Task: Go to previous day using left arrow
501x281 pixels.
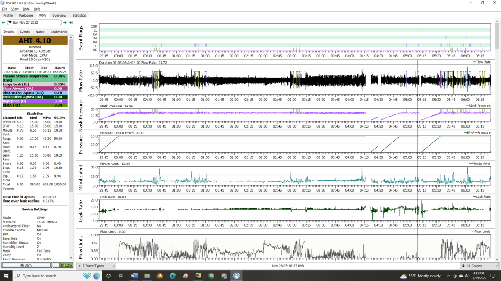Action: coord(4,23)
